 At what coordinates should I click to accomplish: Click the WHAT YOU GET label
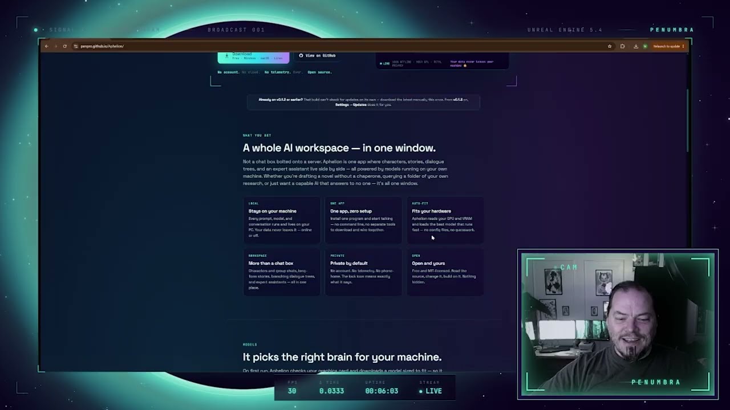click(x=257, y=136)
